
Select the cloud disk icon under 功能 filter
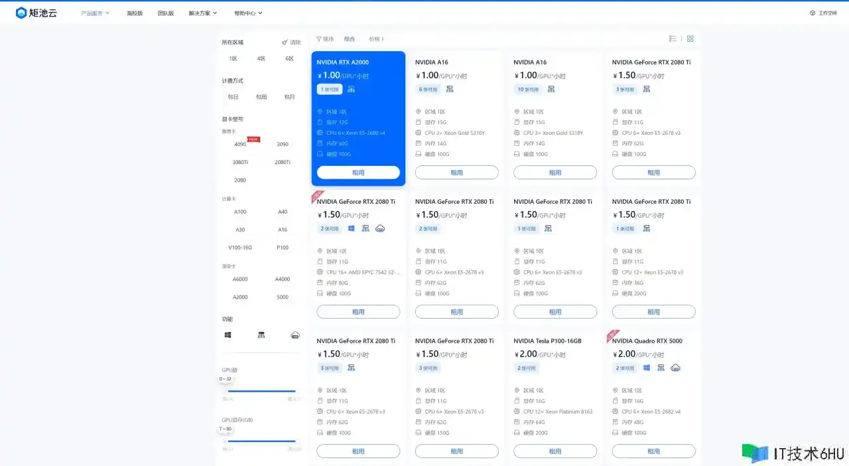pyautogui.click(x=295, y=335)
